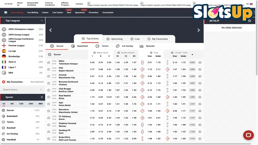Show info for Total column
The image size is (258, 145).
coord(151,53)
